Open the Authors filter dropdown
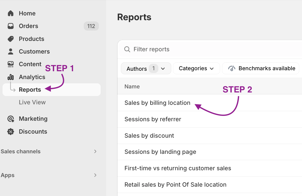The width and height of the screenshot is (302, 196). 146,68
